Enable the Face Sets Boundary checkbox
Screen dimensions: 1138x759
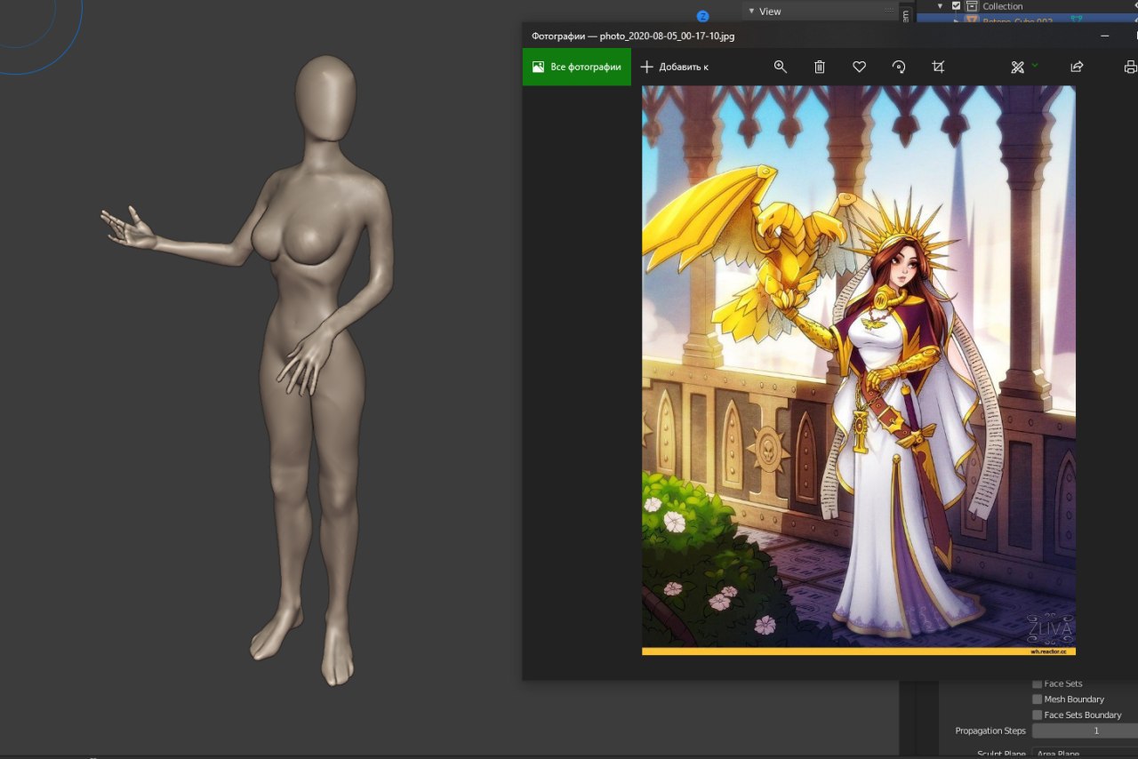(x=1037, y=715)
